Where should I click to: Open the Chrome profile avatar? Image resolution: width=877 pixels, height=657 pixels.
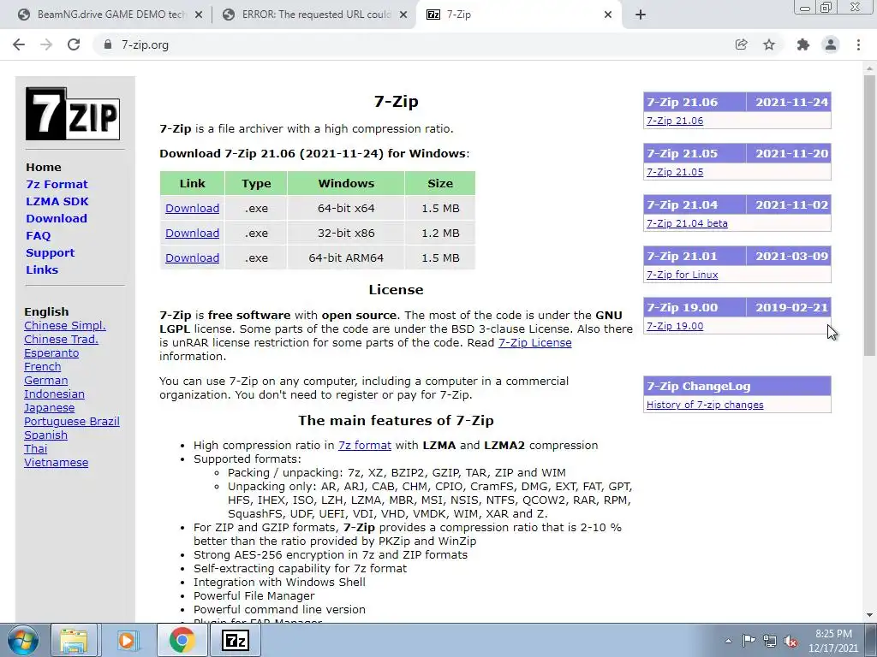click(831, 44)
